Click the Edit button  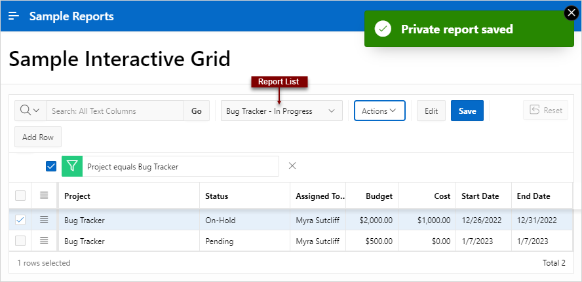coord(431,111)
